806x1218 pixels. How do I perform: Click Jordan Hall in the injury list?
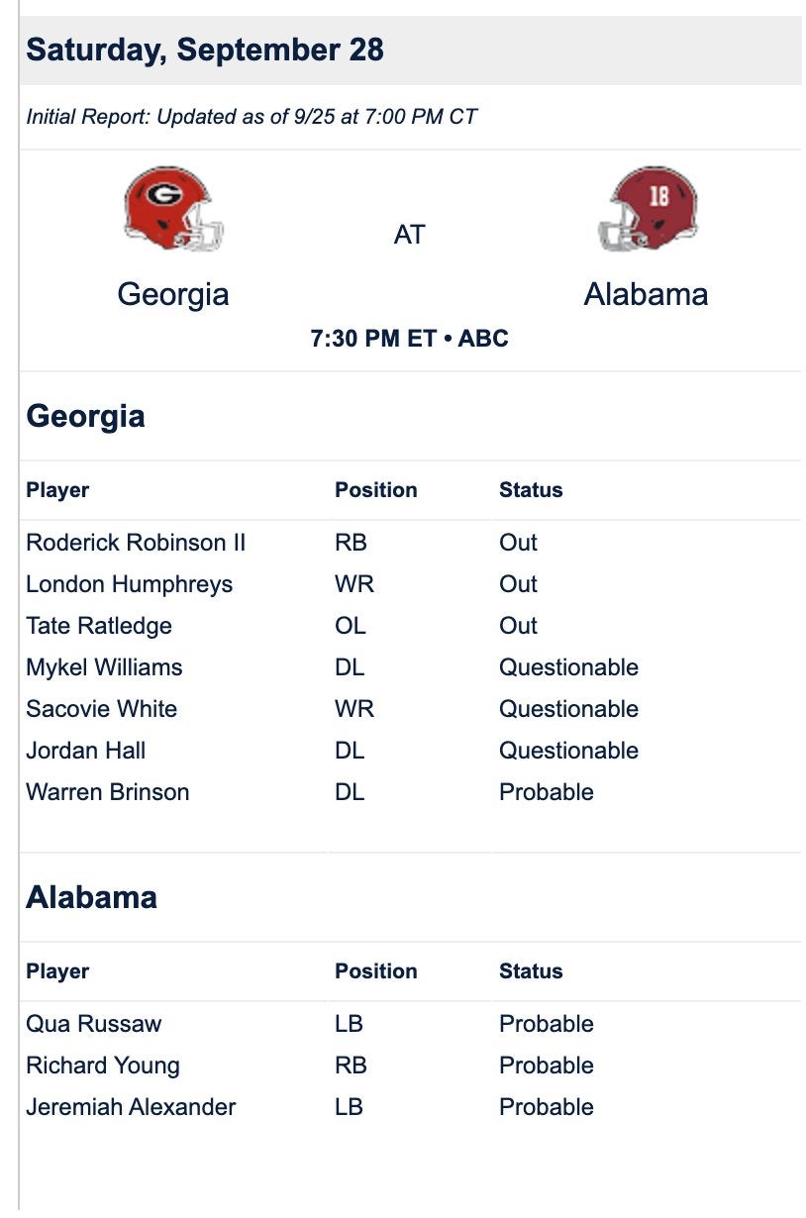tap(85, 751)
